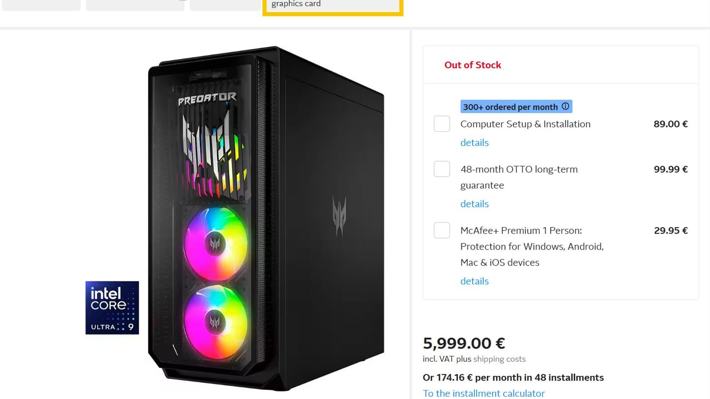
Task: Check the McAfee+ Premium 1 Person option
Action: coord(442,230)
